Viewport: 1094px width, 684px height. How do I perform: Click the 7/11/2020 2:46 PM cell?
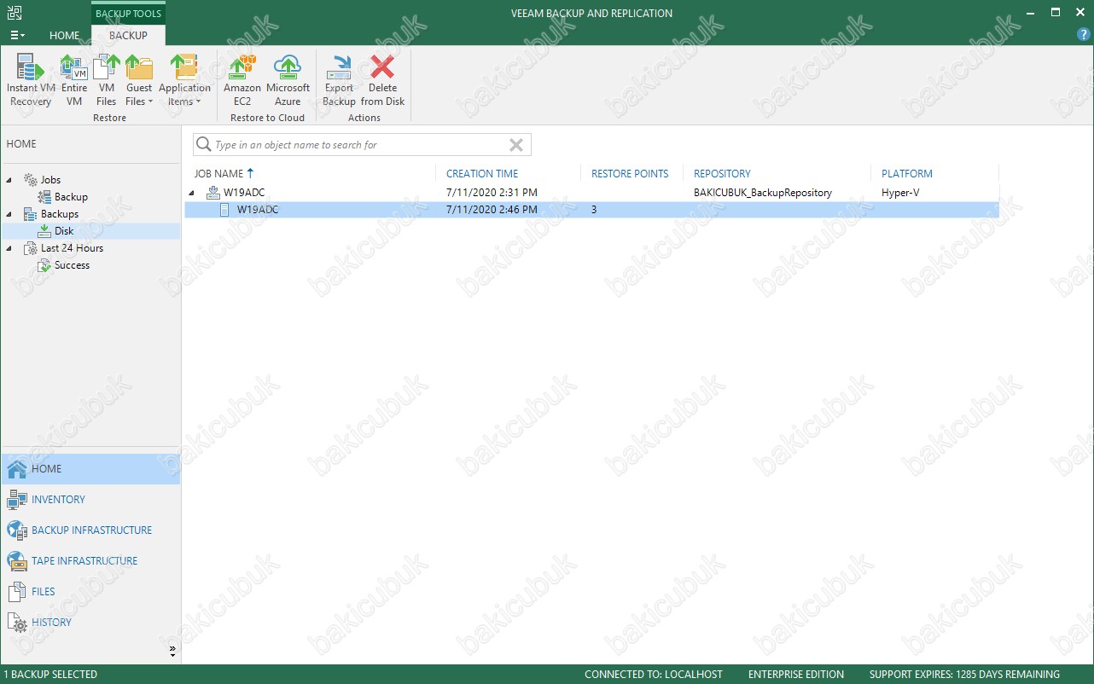pos(492,210)
